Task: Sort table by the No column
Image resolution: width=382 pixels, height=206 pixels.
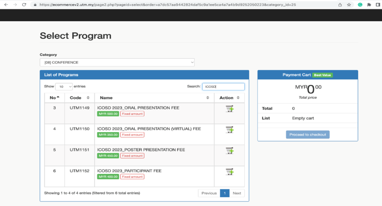Action: 54,98
